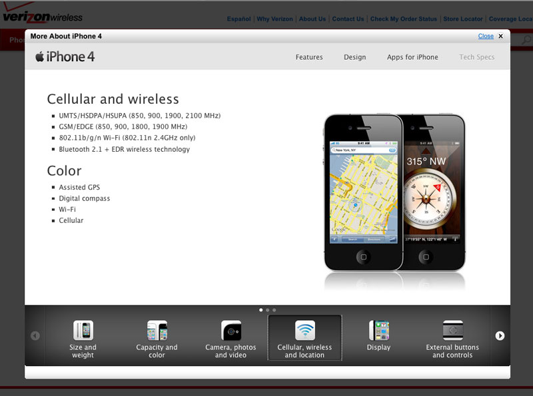This screenshot has height=396, width=533.
Task: Click the right arrow of the carousel
Action: click(500, 335)
